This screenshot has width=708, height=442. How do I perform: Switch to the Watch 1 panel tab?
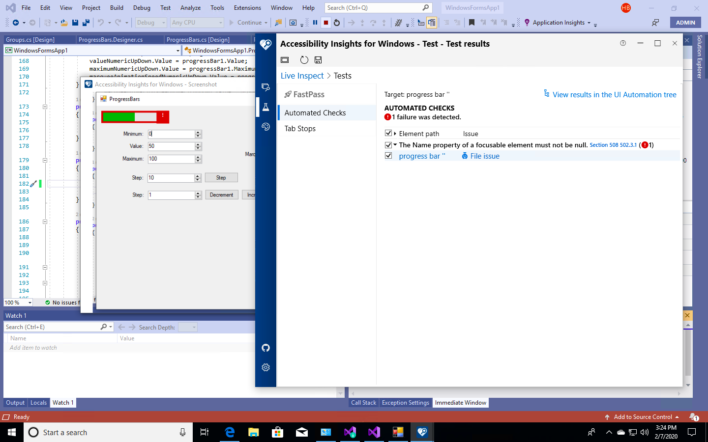coord(62,403)
